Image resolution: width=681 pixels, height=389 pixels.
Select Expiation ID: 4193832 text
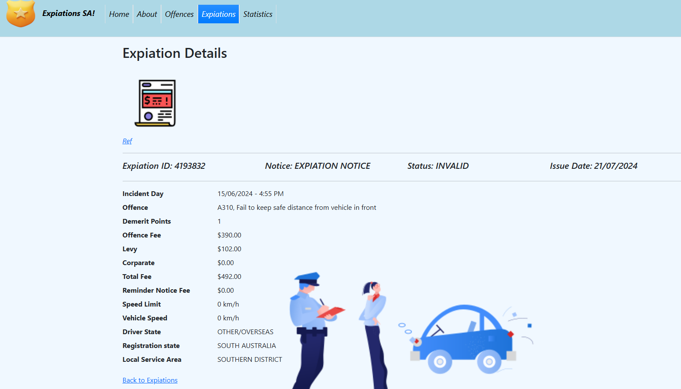[164, 166]
